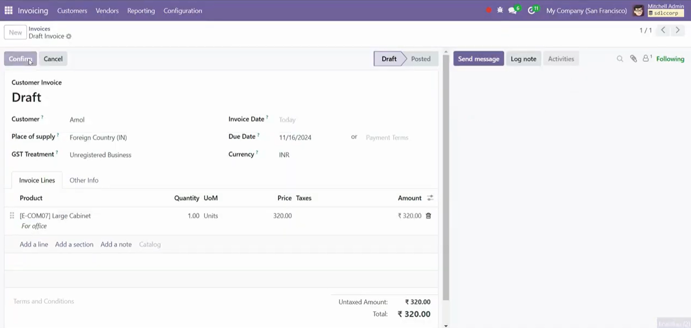Click the New button

(16, 32)
